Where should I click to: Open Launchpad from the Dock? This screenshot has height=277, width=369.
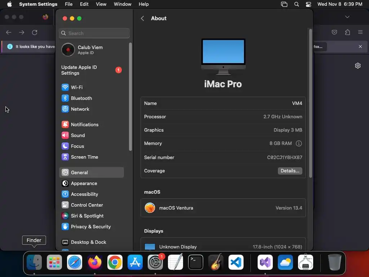click(54, 262)
